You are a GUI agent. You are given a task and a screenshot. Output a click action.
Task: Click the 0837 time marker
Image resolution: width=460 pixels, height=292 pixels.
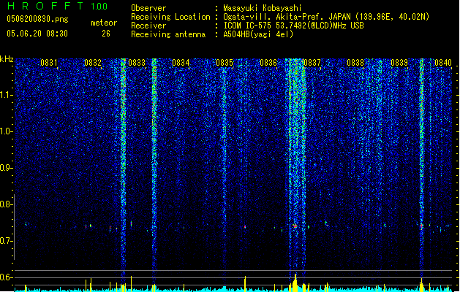pos(312,63)
